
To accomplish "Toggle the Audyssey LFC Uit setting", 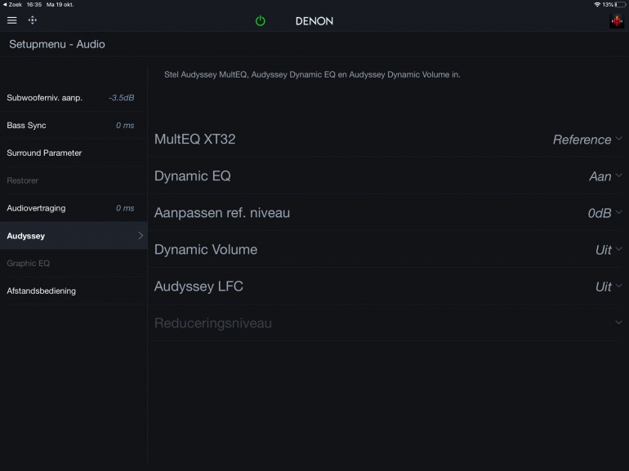I will coord(608,287).
